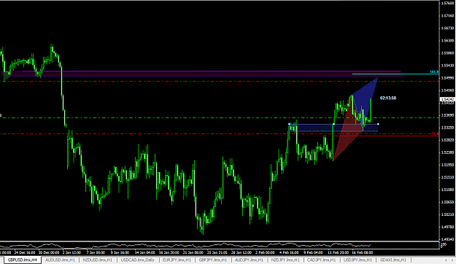The width and height of the screenshot is (456, 264).
Task: Click the indicator subwindow oscillator line
Action: coord(186,245)
